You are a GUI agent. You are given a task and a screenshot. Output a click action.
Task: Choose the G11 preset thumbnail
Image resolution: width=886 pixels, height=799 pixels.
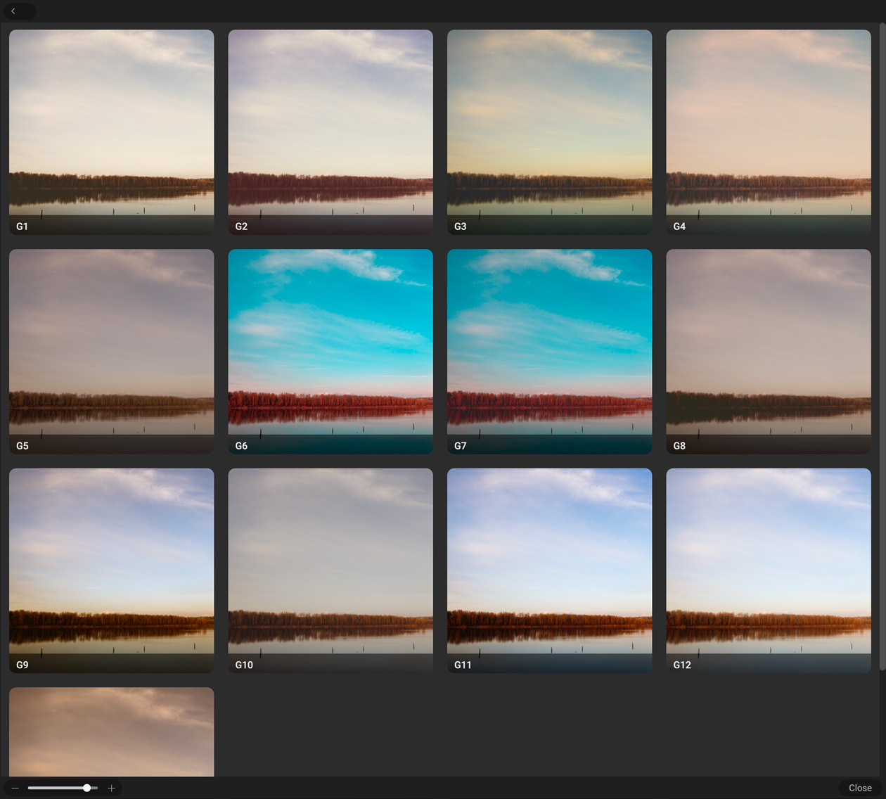[x=550, y=571]
